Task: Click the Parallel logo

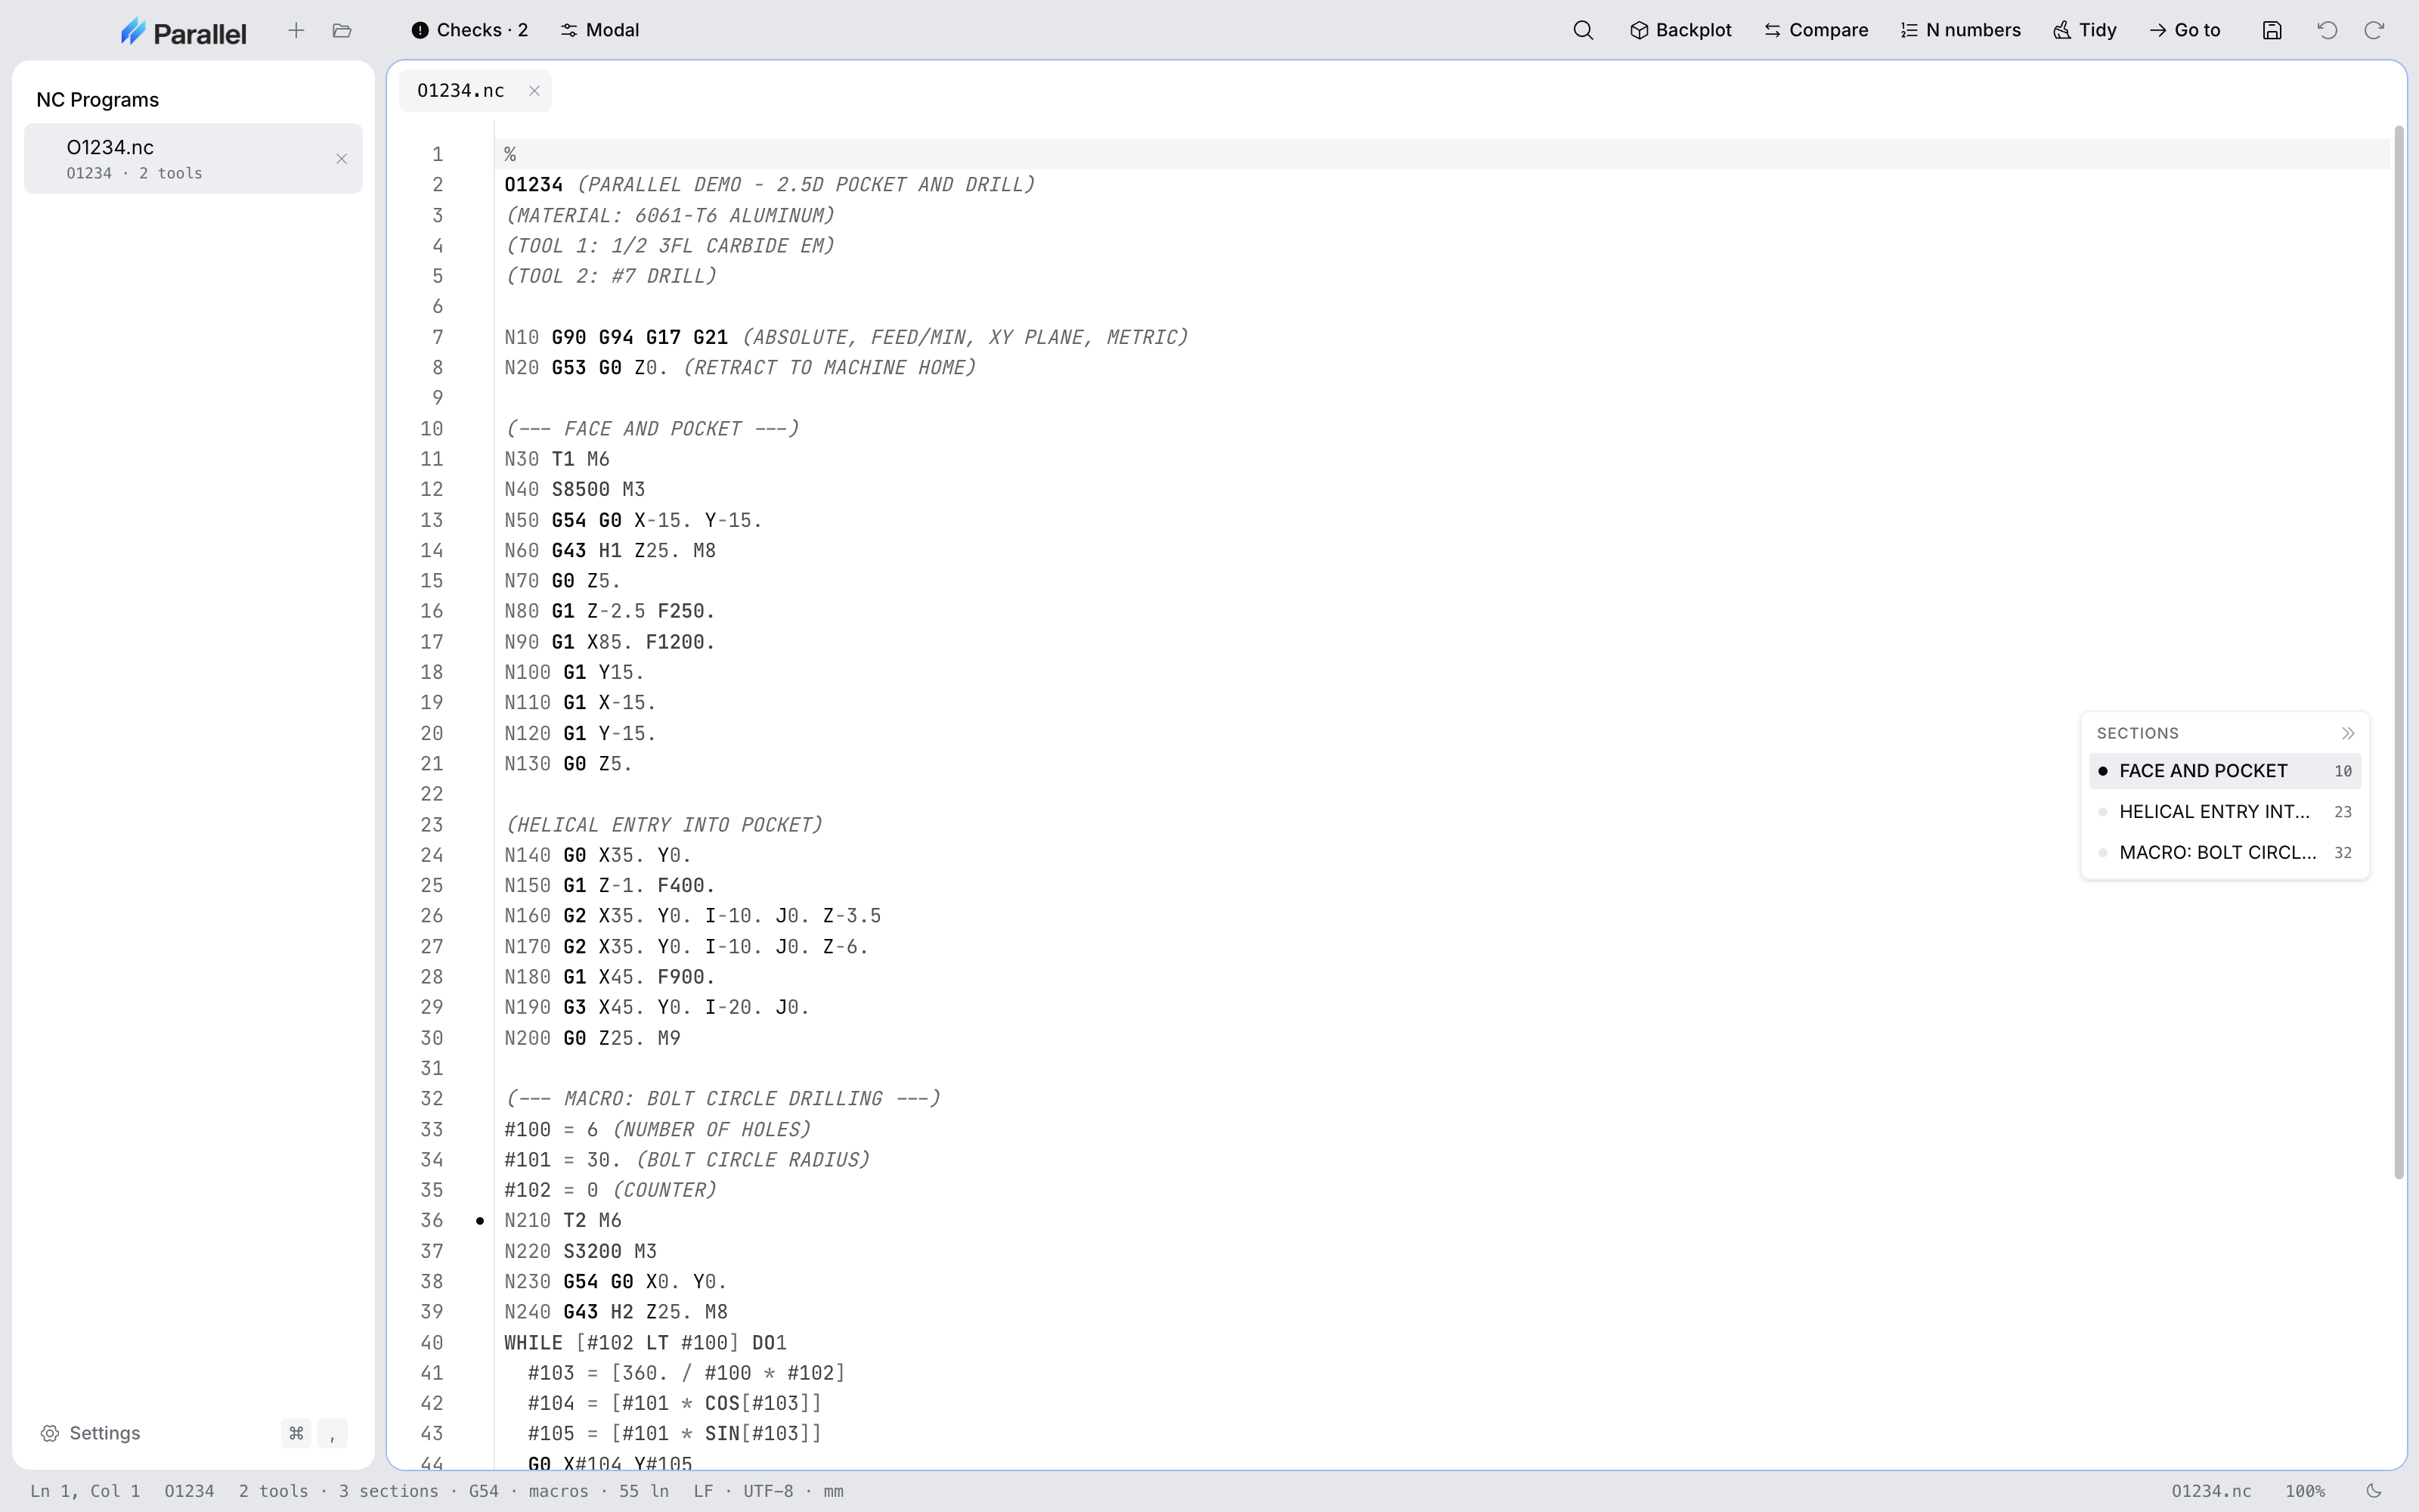Action: pyautogui.click(x=183, y=31)
